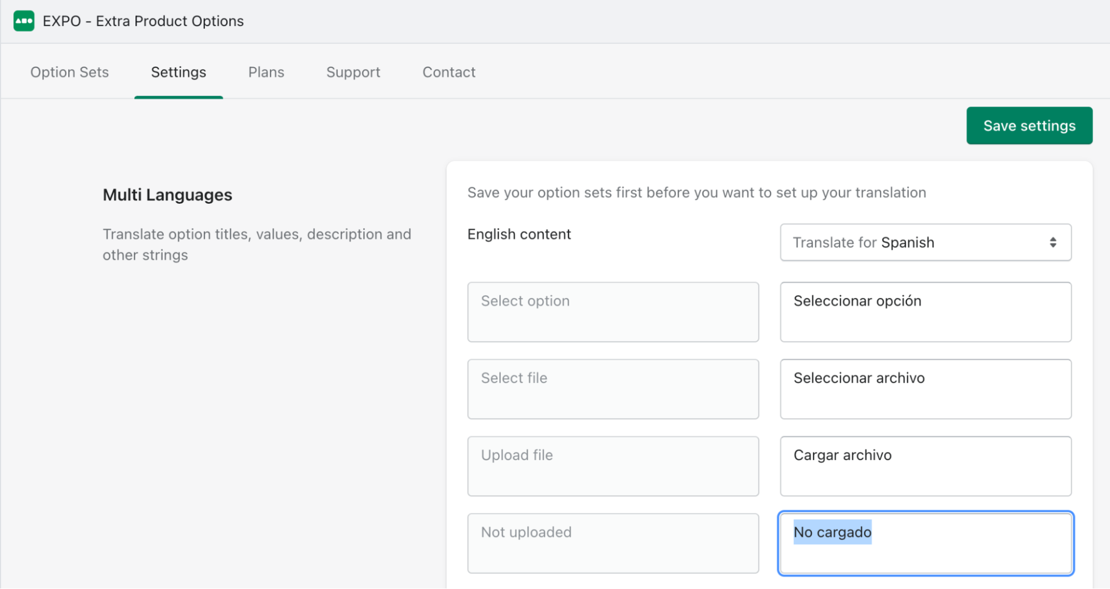The width and height of the screenshot is (1110, 589).
Task: Open the Contact tab
Action: tap(449, 72)
